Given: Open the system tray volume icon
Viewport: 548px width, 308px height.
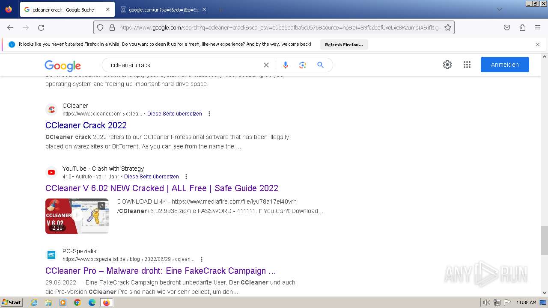Looking at the screenshot, I should (x=486, y=302).
